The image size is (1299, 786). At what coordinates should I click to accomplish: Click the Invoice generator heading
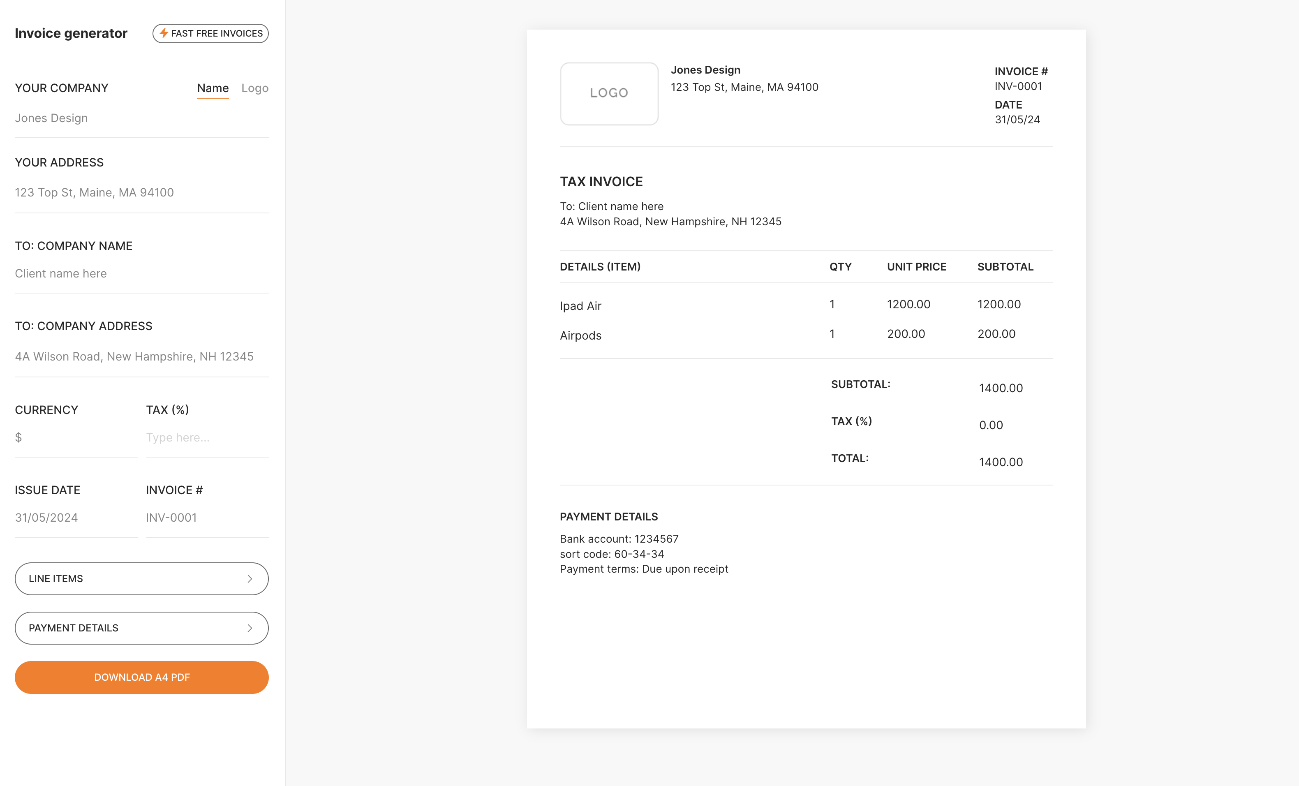(x=71, y=33)
